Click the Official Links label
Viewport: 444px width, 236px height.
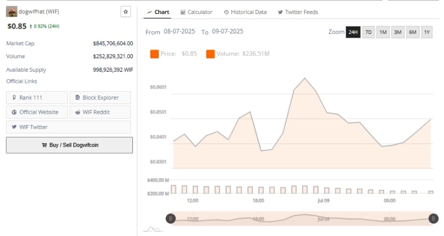tap(22, 81)
